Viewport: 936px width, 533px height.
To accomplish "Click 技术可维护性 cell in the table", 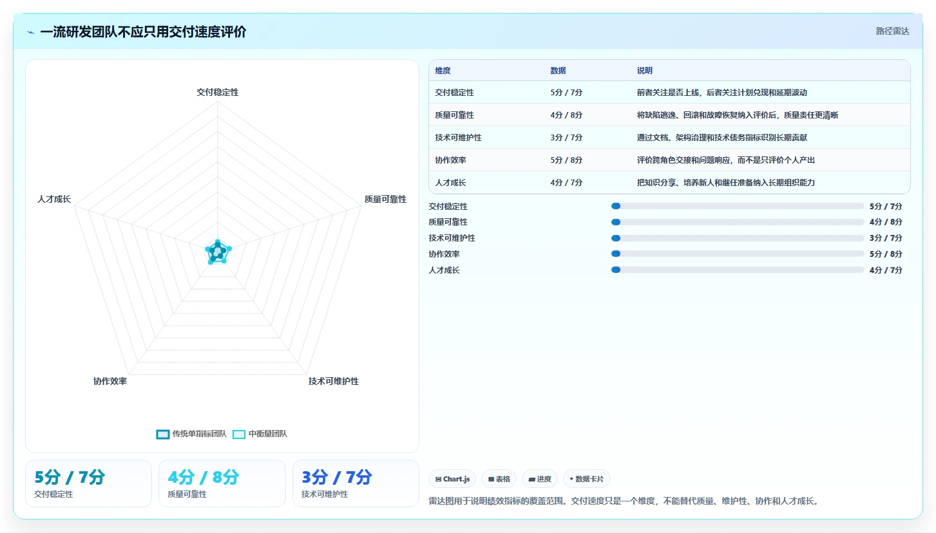I will (x=458, y=138).
